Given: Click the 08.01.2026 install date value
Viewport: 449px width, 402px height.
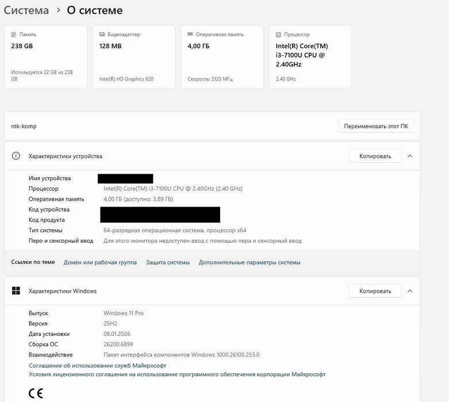Looking at the screenshot, I should coord(117,334).
